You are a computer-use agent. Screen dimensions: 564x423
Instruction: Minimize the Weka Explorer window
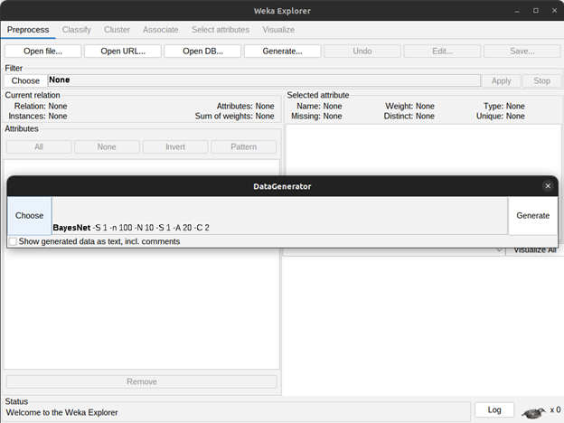[517, 11]
